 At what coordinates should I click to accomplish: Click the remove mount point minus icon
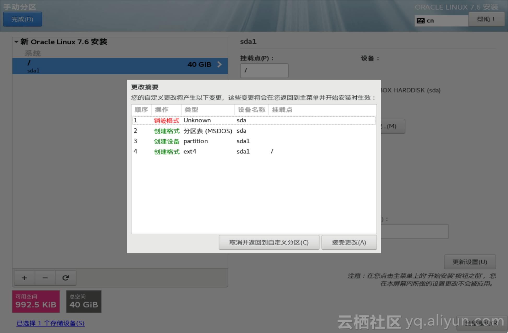tap(45, 278)
